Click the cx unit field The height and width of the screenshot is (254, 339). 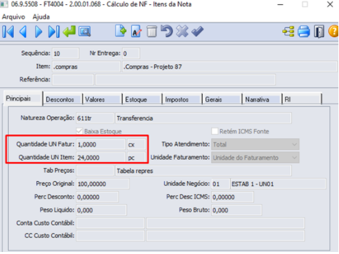pos(136,144)
